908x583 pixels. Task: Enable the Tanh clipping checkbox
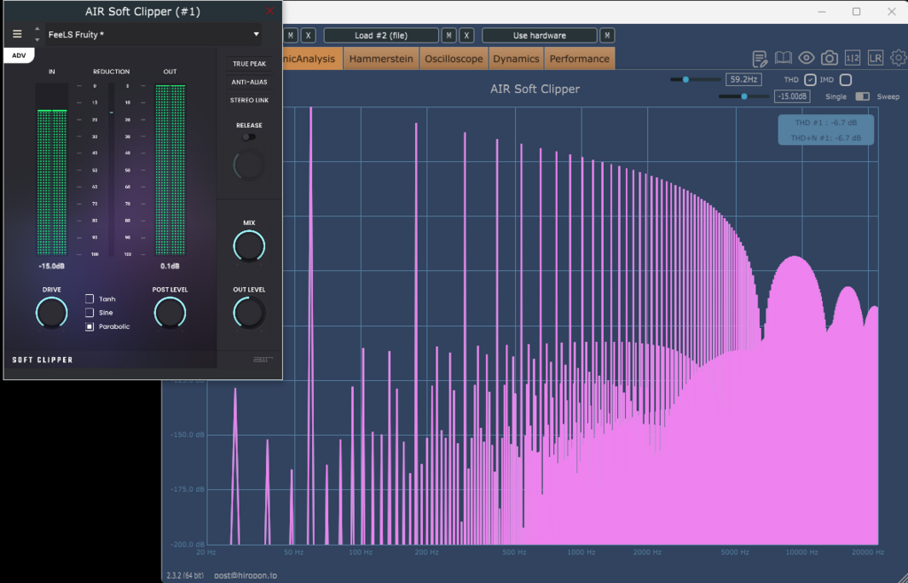(x=90, y=299)
